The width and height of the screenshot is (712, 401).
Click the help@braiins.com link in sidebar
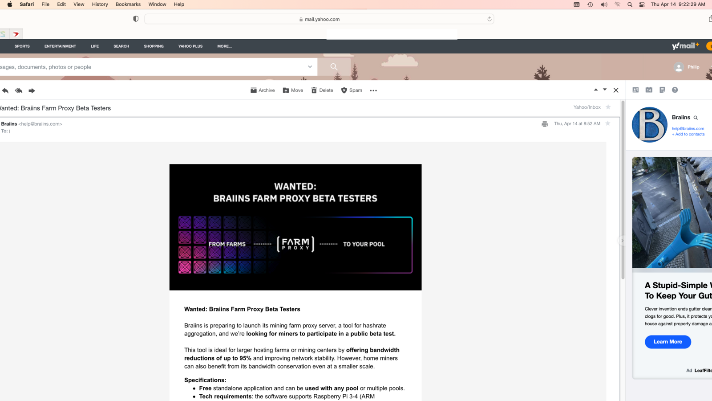pyautogui.click(x=688, y=129)
